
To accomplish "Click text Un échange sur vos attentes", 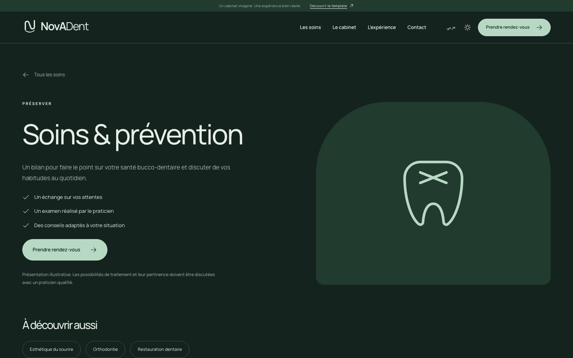I will coord(68,197).
